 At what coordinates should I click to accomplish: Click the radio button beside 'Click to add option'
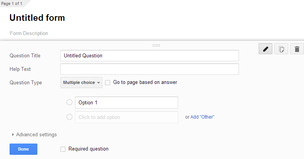click(69, 117)
